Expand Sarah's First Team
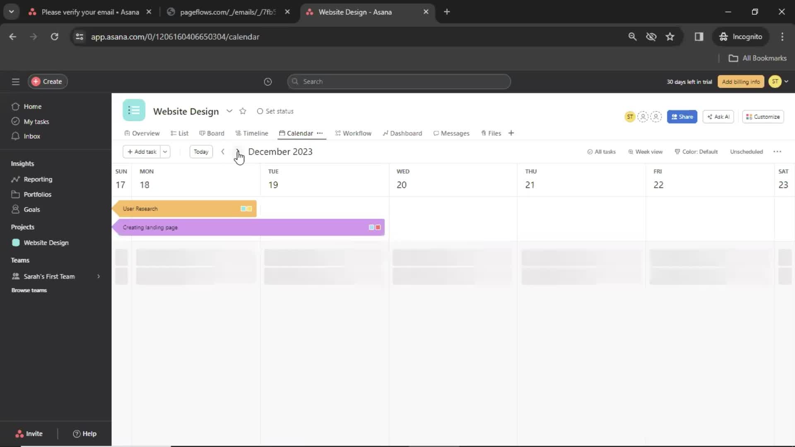 (99, 276)
